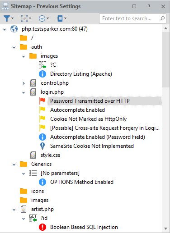170x233 pixels.
Task: Open the style.css file entry
Action: click(50, 155)
